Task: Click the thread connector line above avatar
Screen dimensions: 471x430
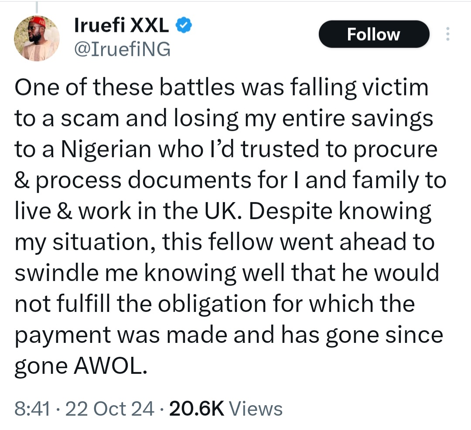Action: [37, 6]
